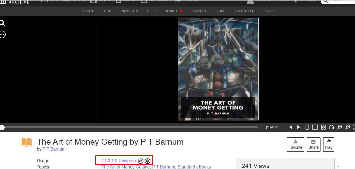
Task: Click the headphones read-aloud icon
Action: 331,127
